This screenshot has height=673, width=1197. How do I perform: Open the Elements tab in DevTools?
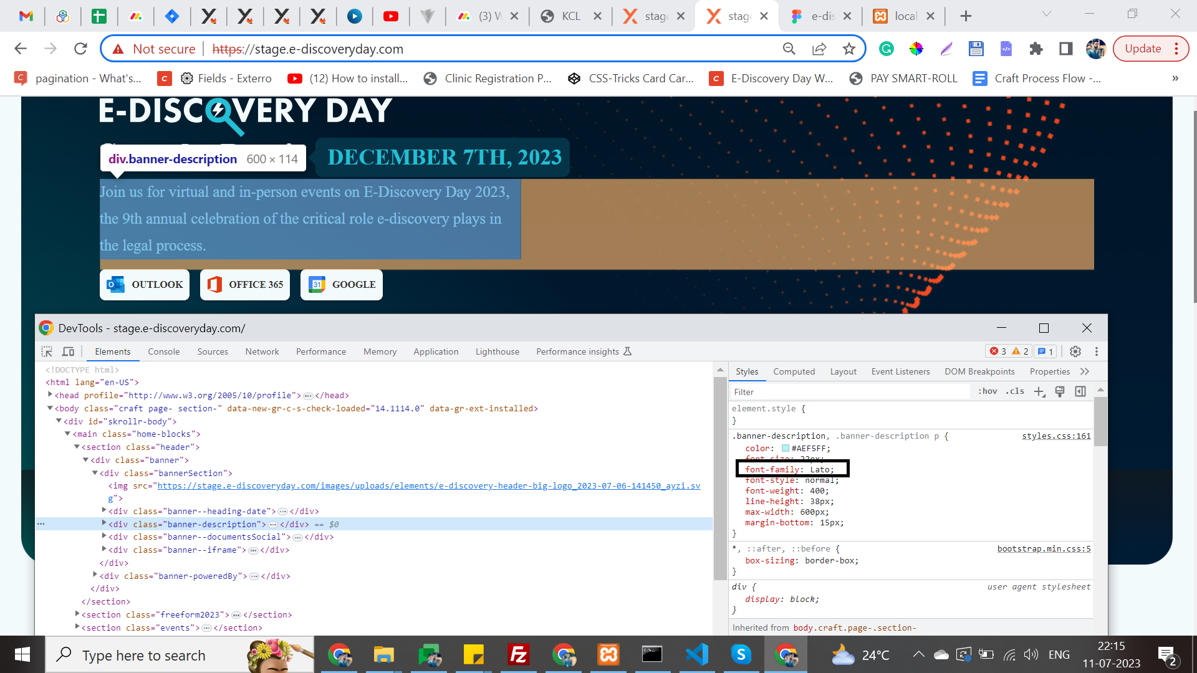click(112, 351)
